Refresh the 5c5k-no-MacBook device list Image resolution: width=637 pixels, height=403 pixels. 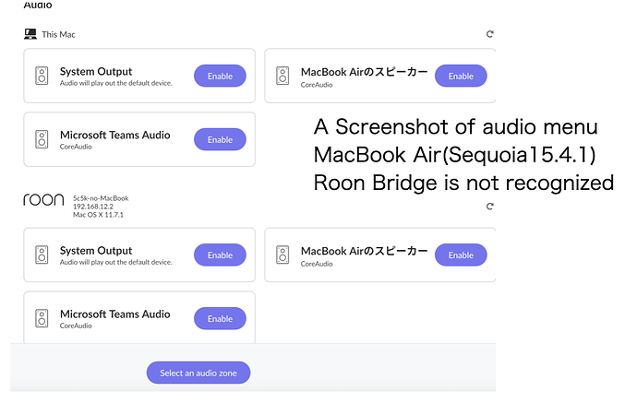point(490,207)
